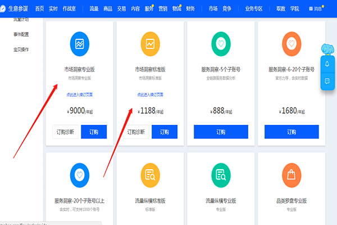Screen dimensions: 337x225
Task: Follow 点此进入续订页面 link under 市场洞察标准版
Action: pos(150,94)
